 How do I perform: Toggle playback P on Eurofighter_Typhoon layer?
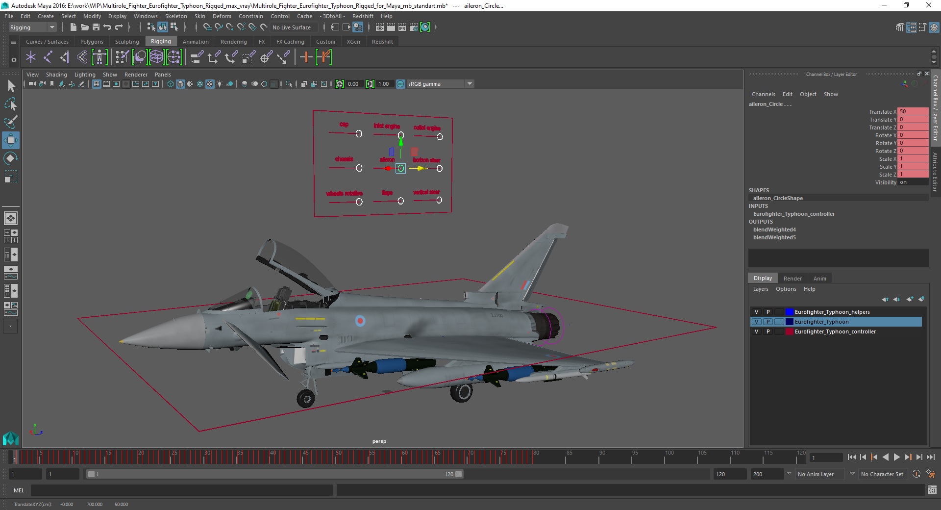pos(768,322)
